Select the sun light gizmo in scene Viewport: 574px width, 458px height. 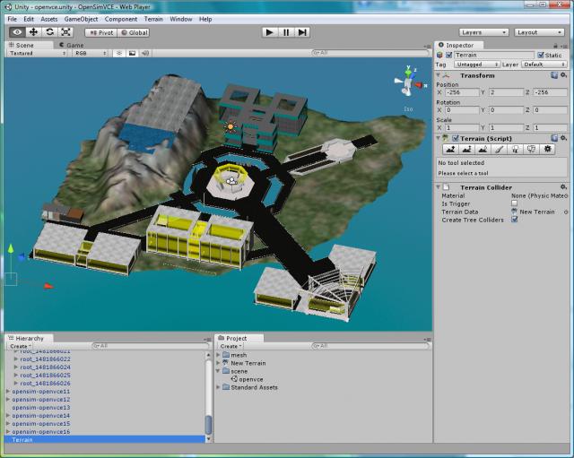coord(230,127)
